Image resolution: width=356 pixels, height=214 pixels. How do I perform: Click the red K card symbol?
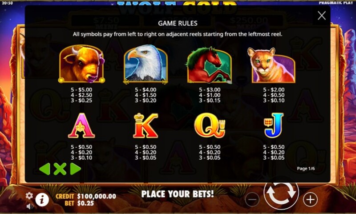[146, 125]
